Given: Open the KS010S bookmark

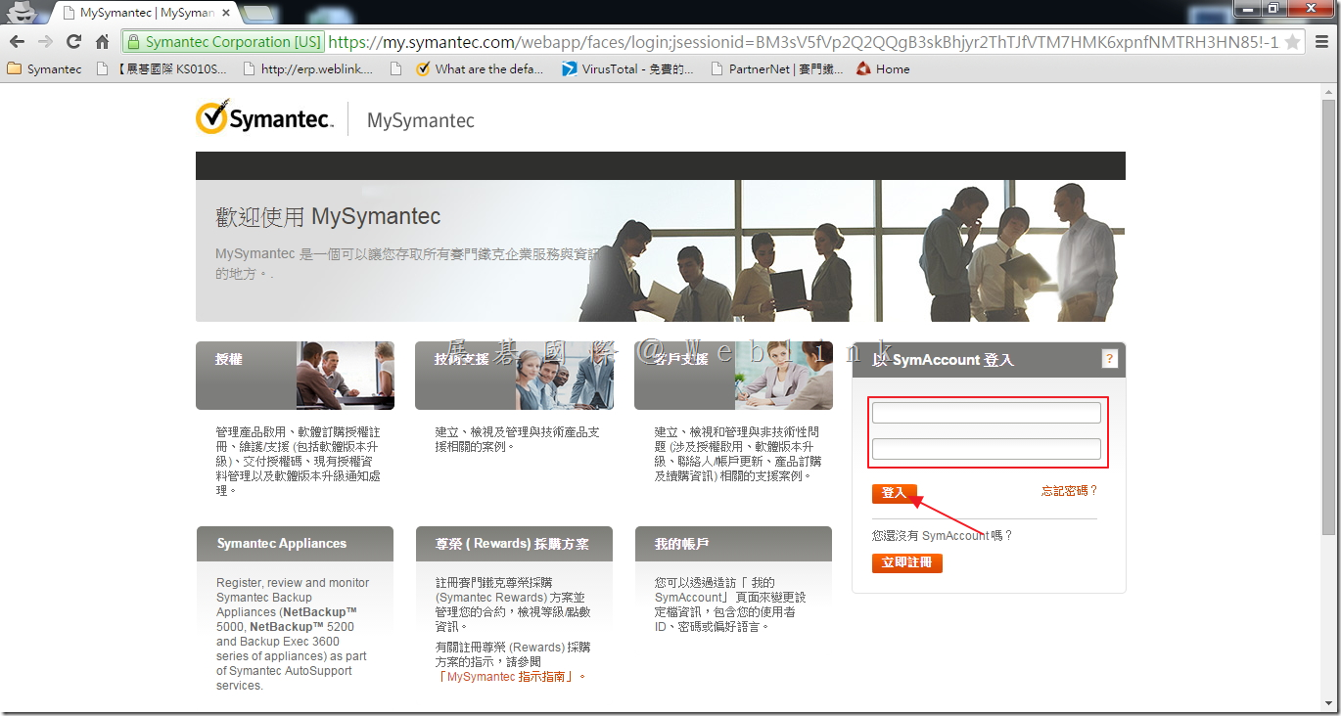Looking at the screenshot, I should point(162,69).
